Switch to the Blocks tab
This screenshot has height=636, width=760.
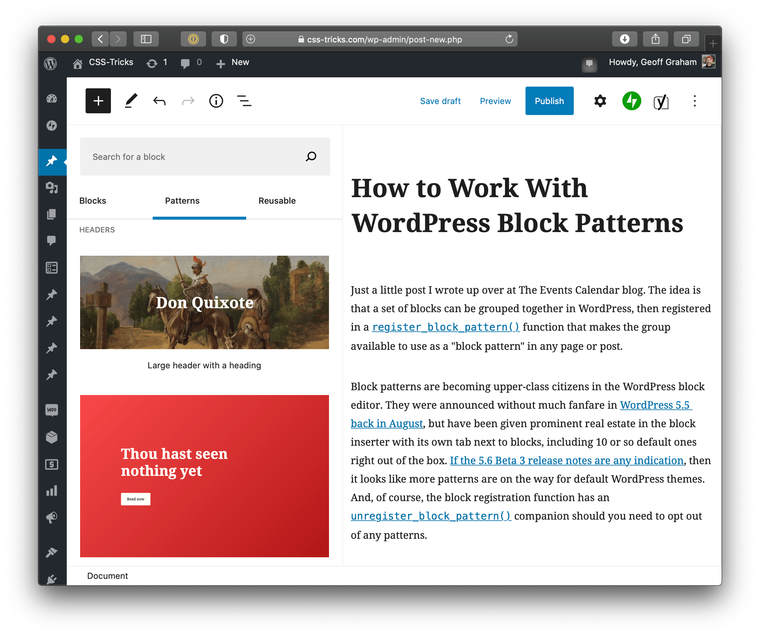click(x=93, y=201)
